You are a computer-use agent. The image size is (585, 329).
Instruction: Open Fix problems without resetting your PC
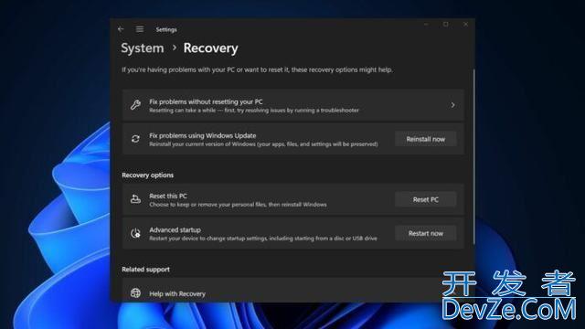click(292, 105)
